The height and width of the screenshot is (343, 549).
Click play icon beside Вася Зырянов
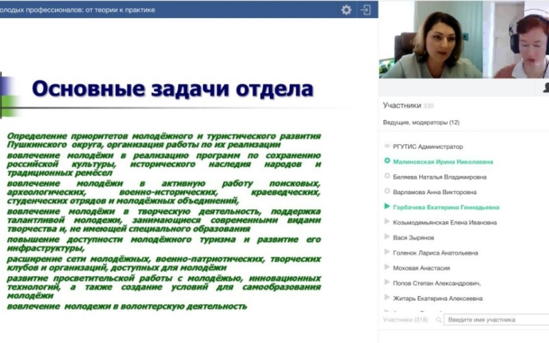(387, 236)
